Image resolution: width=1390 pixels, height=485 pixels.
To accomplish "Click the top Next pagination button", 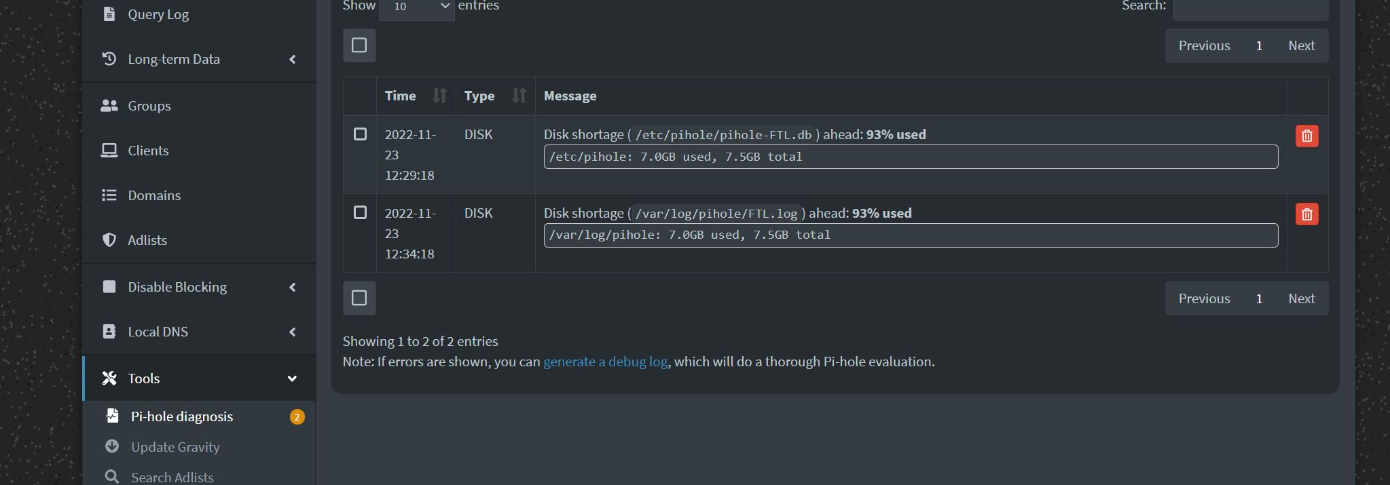I will click(1301, 45).
